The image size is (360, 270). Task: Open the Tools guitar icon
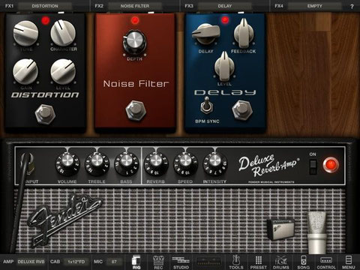coord(236,262)
